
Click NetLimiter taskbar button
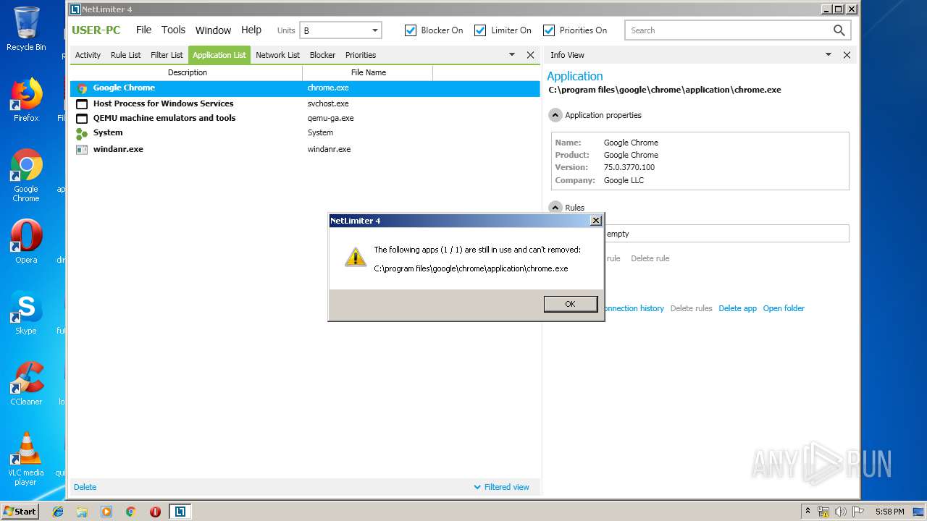tap(180, 512)
